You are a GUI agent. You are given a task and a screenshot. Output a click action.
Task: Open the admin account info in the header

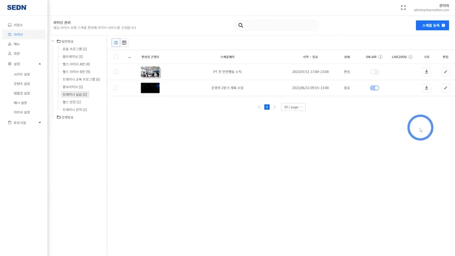431,8
